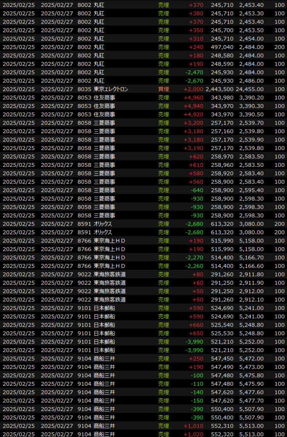Screen dimensions: 287x437
Task: Click the +2,000 profit value
Action: 193,89
